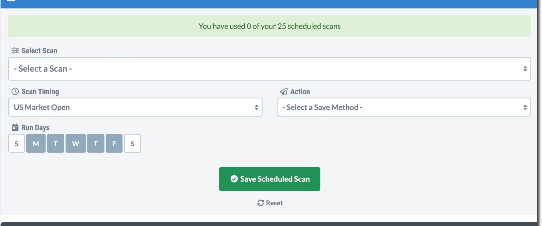Disable Thursday run day

(x=96, y=144)
